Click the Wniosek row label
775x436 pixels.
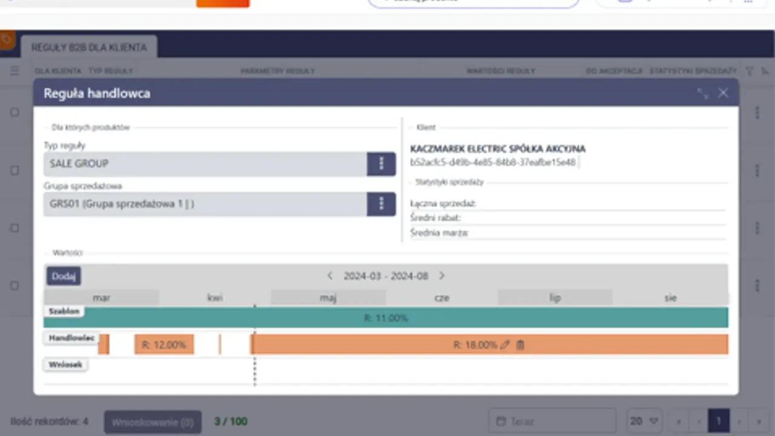point(65,365)
